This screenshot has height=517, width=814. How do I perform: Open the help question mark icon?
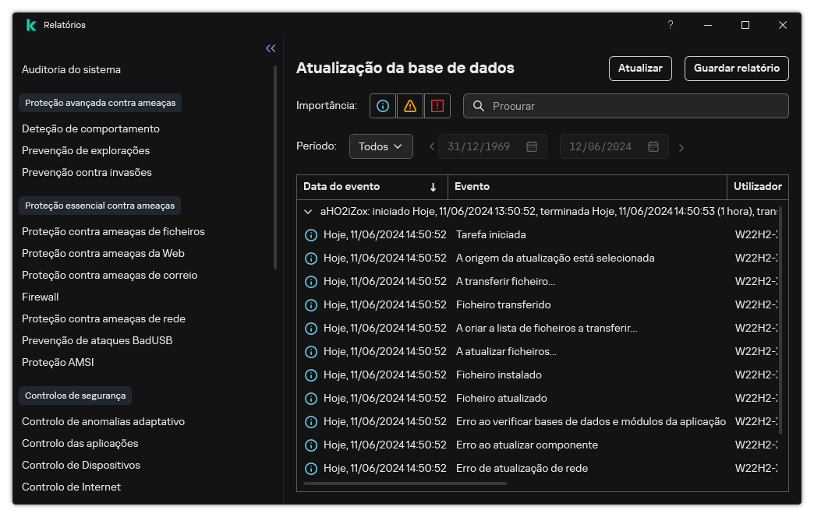(670, 25)
